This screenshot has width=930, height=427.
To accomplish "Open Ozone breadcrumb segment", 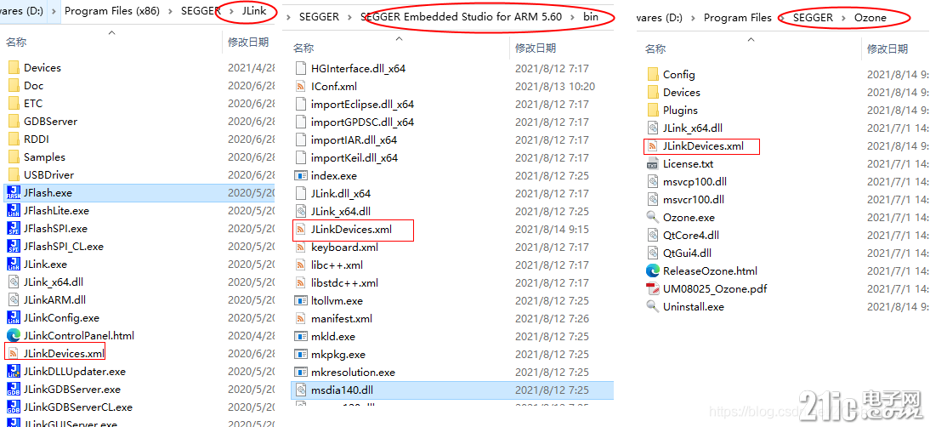I will click(x=870, y=18).
